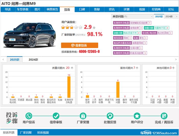
Task: Select 2025款 chart tab
Action: coord(15,59)
